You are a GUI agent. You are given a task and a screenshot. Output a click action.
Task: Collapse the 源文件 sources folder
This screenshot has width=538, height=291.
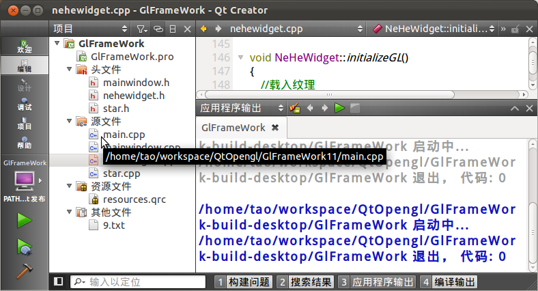(x=70, y=121)
